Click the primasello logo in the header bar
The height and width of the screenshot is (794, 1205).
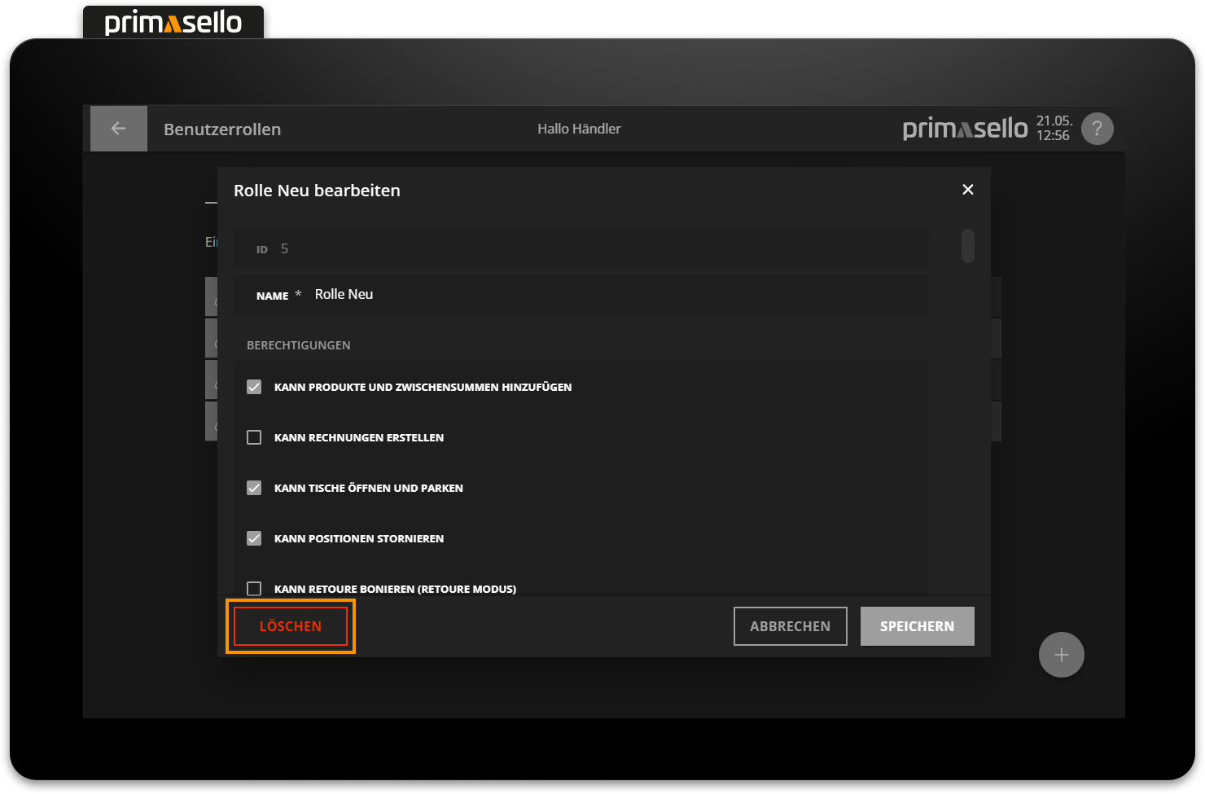965,129
